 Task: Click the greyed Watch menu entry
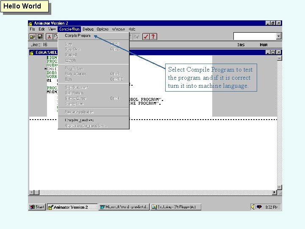click(x=94, y=60)
